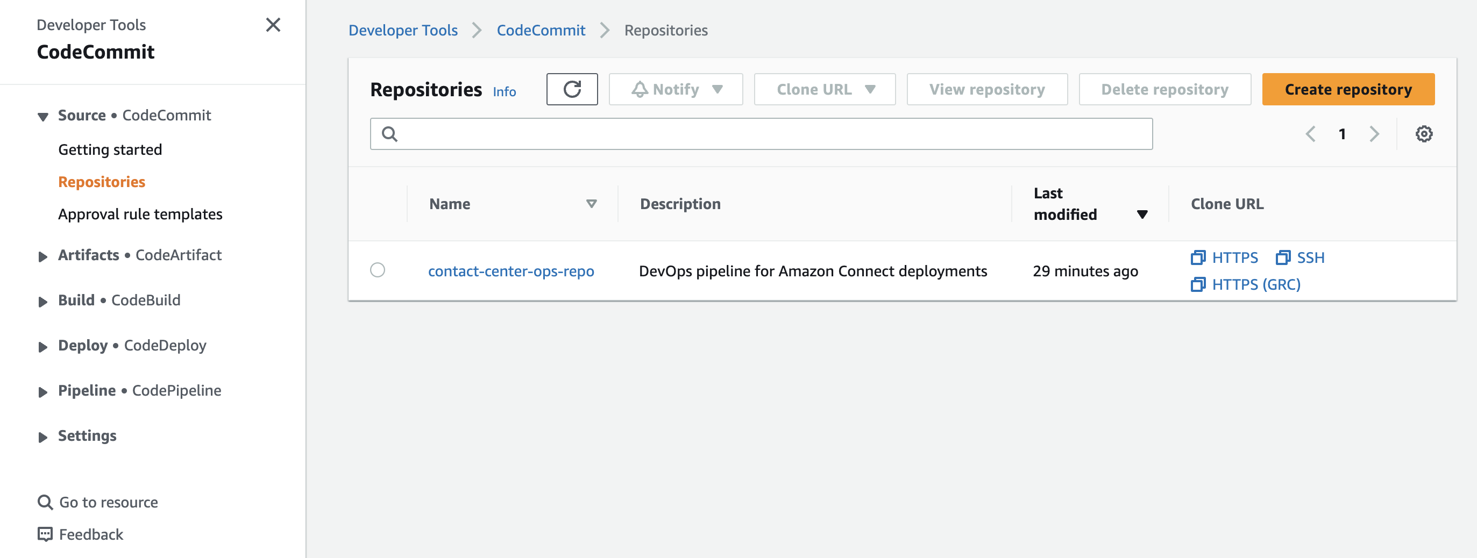Image resolution: width=1477 pixels, height=558 pixels.
Task: Go to previous page of repositories
Action: tap(1311, 134)
